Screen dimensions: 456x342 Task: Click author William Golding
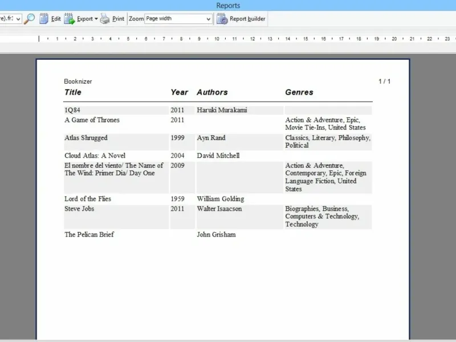click(x=221, y=199)
